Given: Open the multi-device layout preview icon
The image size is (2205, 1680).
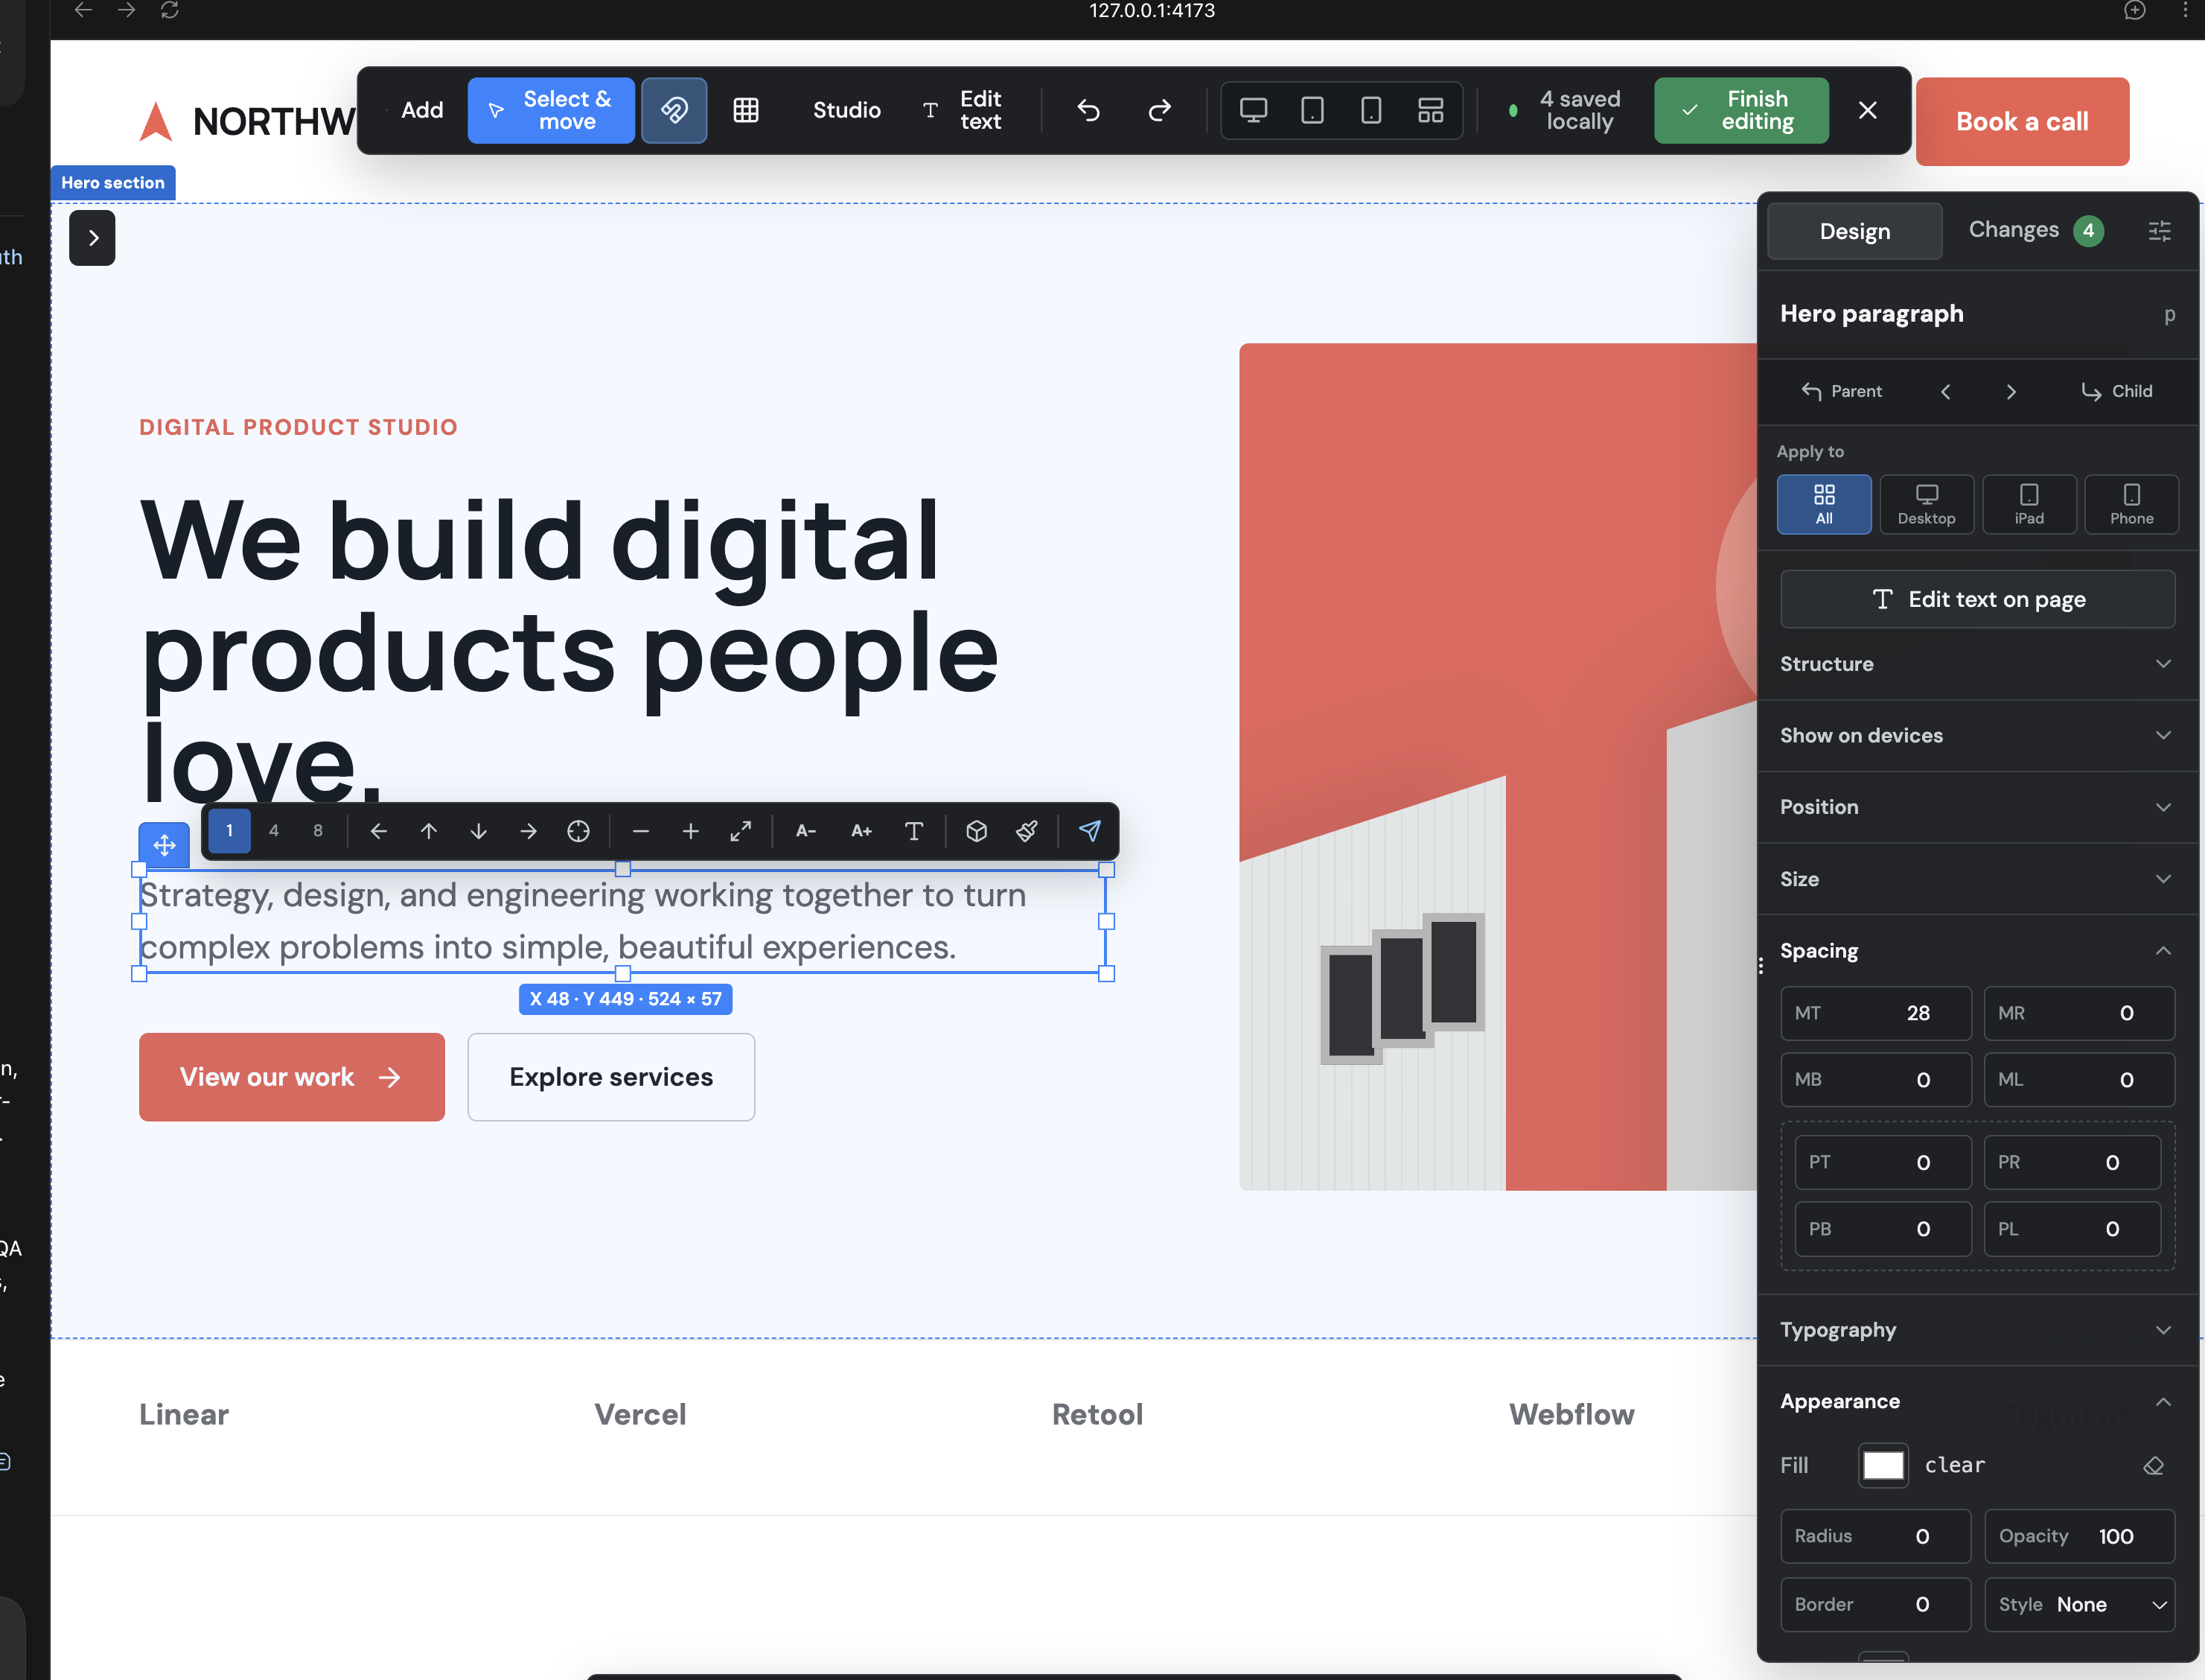Looking at the screenshot, I should (x=1430, y=110).
